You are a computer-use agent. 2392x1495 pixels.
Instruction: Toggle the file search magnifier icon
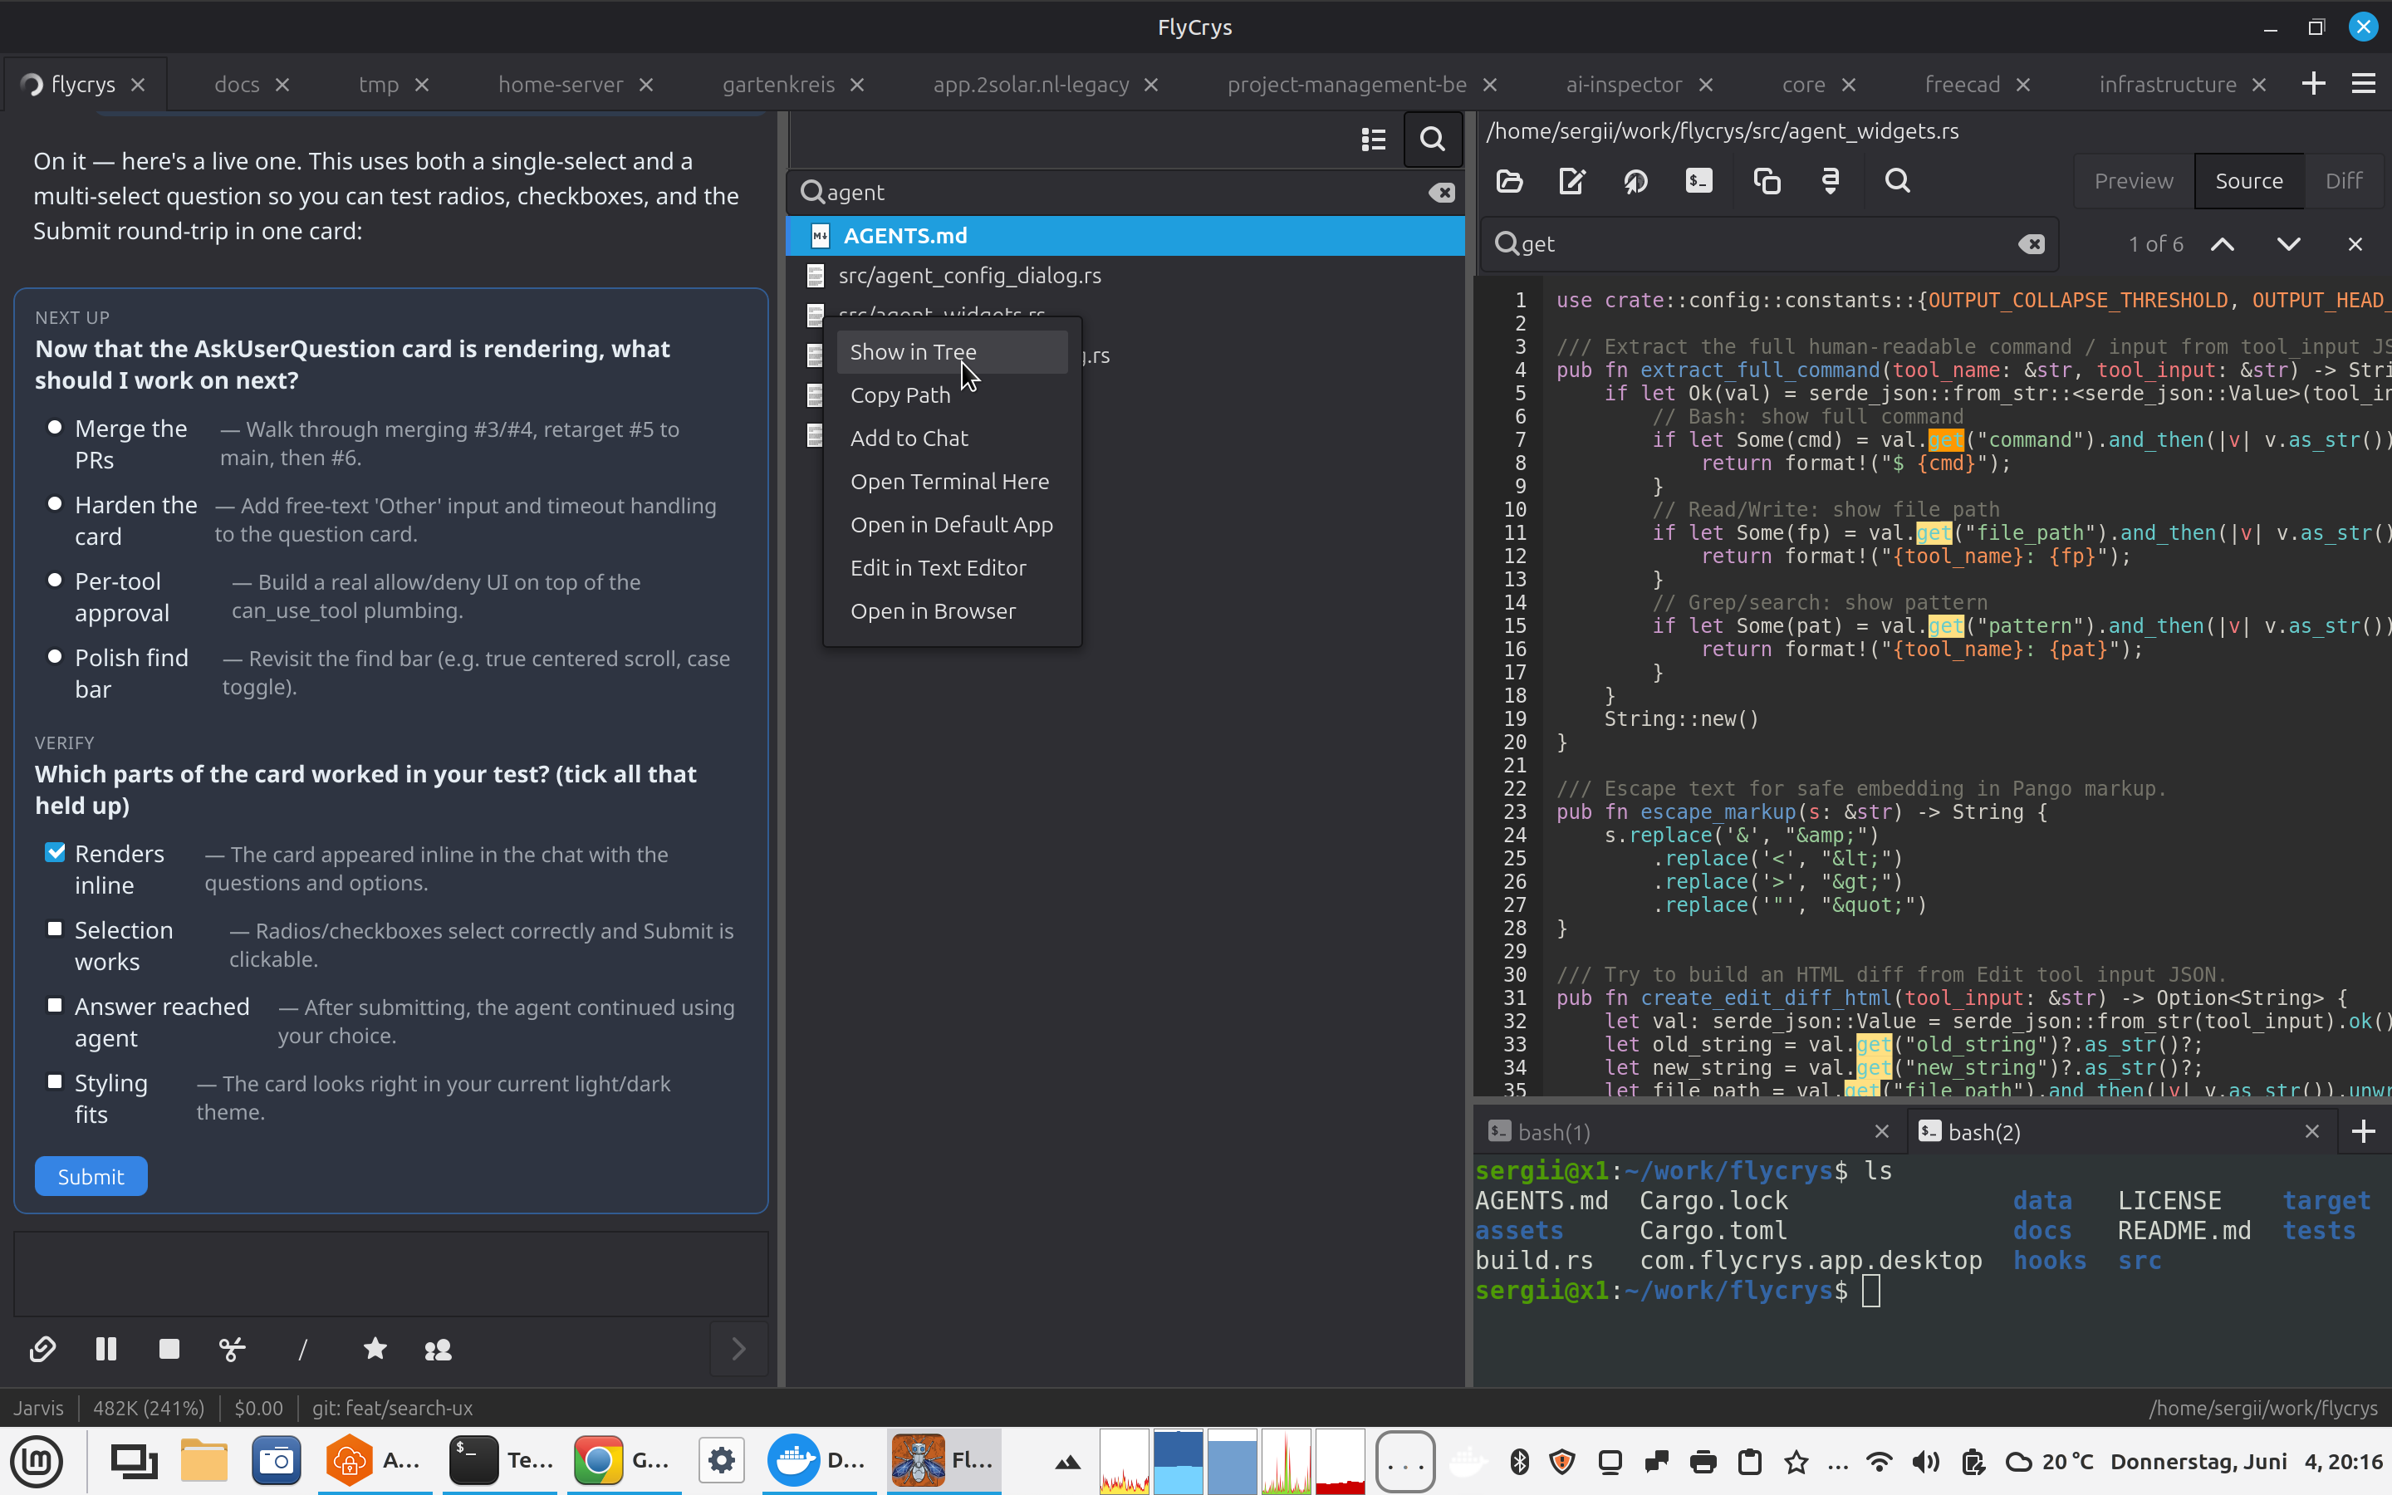(1432, 140)
